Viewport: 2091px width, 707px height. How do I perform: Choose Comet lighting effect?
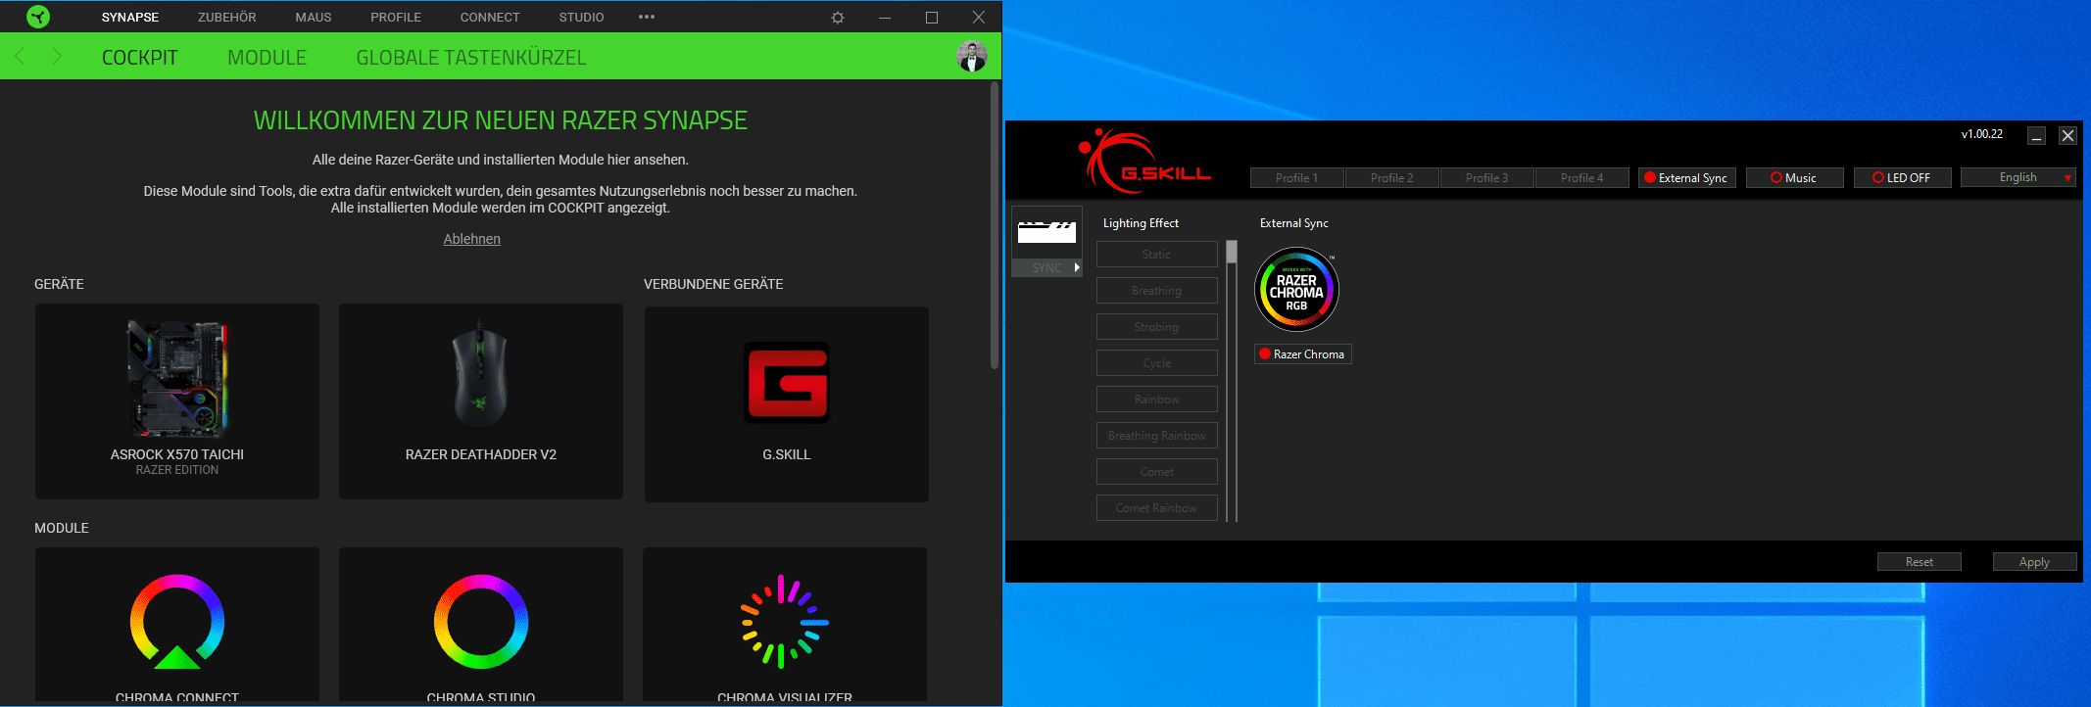1156,472
